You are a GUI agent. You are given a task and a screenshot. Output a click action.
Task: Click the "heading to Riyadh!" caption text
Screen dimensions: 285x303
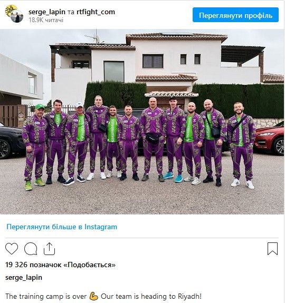[x=171, y=296]
